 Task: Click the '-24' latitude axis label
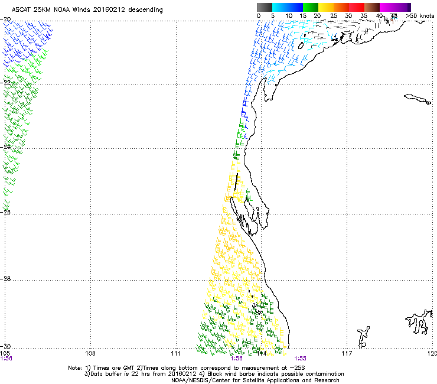click(5, 147)
